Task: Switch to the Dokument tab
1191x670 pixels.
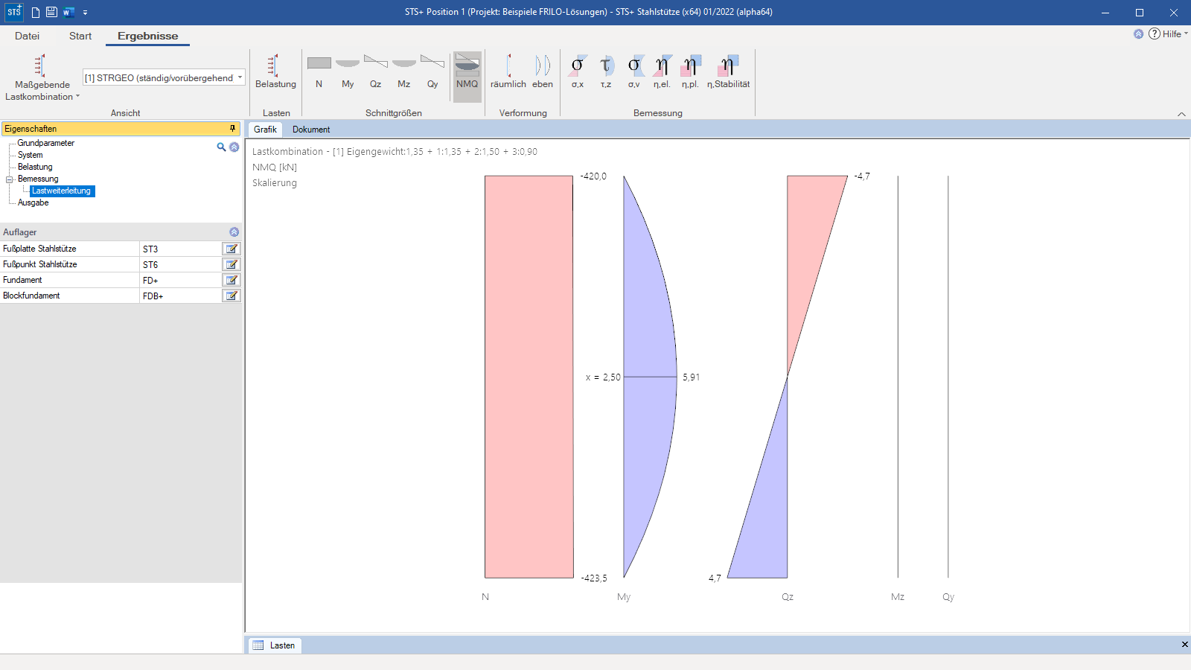Action: pos(311,130)
